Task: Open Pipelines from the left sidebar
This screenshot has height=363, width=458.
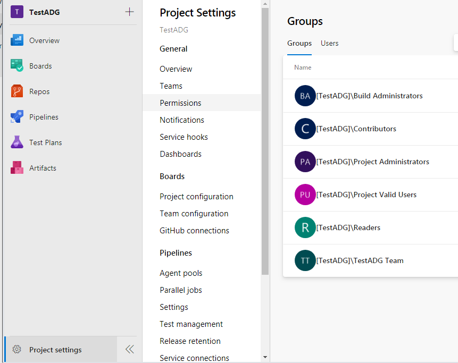Action: click(18, 116)
